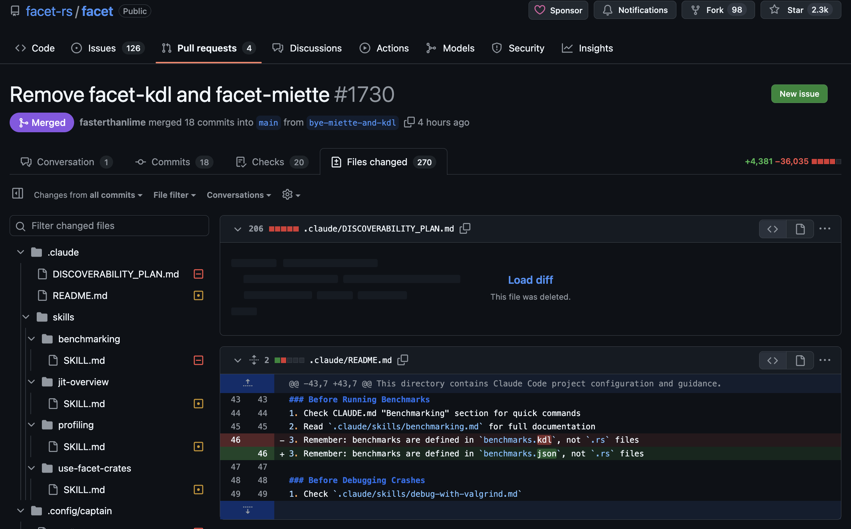This screenshot has height=529, width=851.
Task: Focus the Filter changed files field
Action: [109, 226]
